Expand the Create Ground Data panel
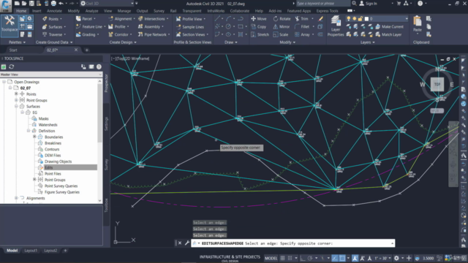 (x=54, y=42)
